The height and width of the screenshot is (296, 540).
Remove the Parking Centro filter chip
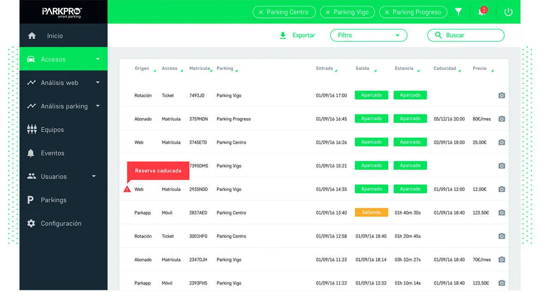tap(261, 12)
